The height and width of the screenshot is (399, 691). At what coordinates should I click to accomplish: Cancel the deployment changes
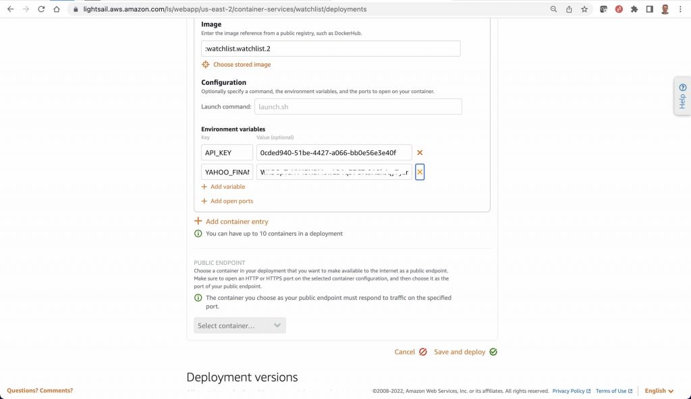[x=406, y=351]
